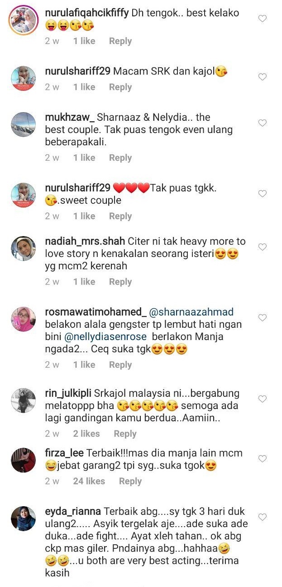This screenshot has width=282, height=587.
Task: Like eyda_rianna's comment heart icon
Action: coord(262,517)
